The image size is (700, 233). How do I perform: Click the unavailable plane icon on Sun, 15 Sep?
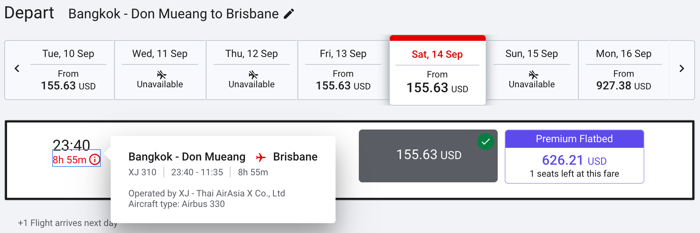(533, 75)
